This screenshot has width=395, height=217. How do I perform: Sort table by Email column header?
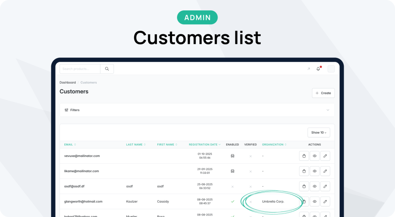pyautogui.click(x=70, y=145)
